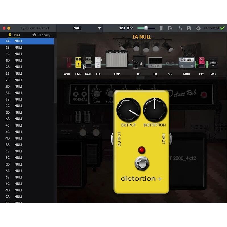This screenshot has width=227, height=227.
Task: Toggle the distortion + footswitch
Action: click(141, 164)
